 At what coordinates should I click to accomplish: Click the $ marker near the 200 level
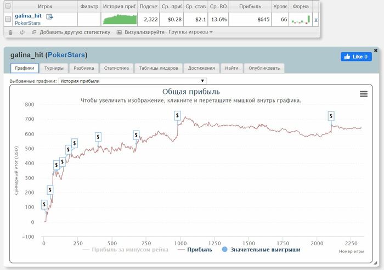click(x=50, y=190)
